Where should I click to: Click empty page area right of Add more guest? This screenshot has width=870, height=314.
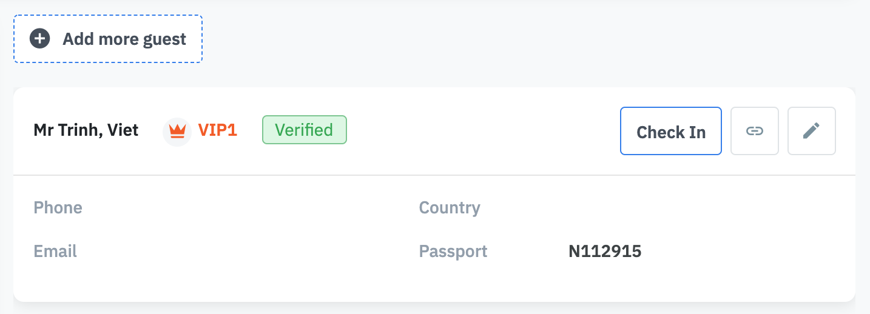(516, 39)
